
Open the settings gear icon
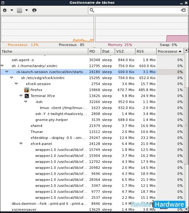pos(5,10)
